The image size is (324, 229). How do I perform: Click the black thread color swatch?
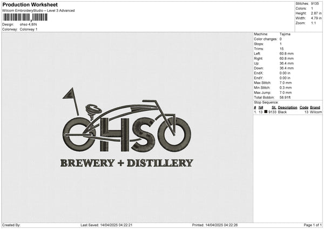pos(266,112)
